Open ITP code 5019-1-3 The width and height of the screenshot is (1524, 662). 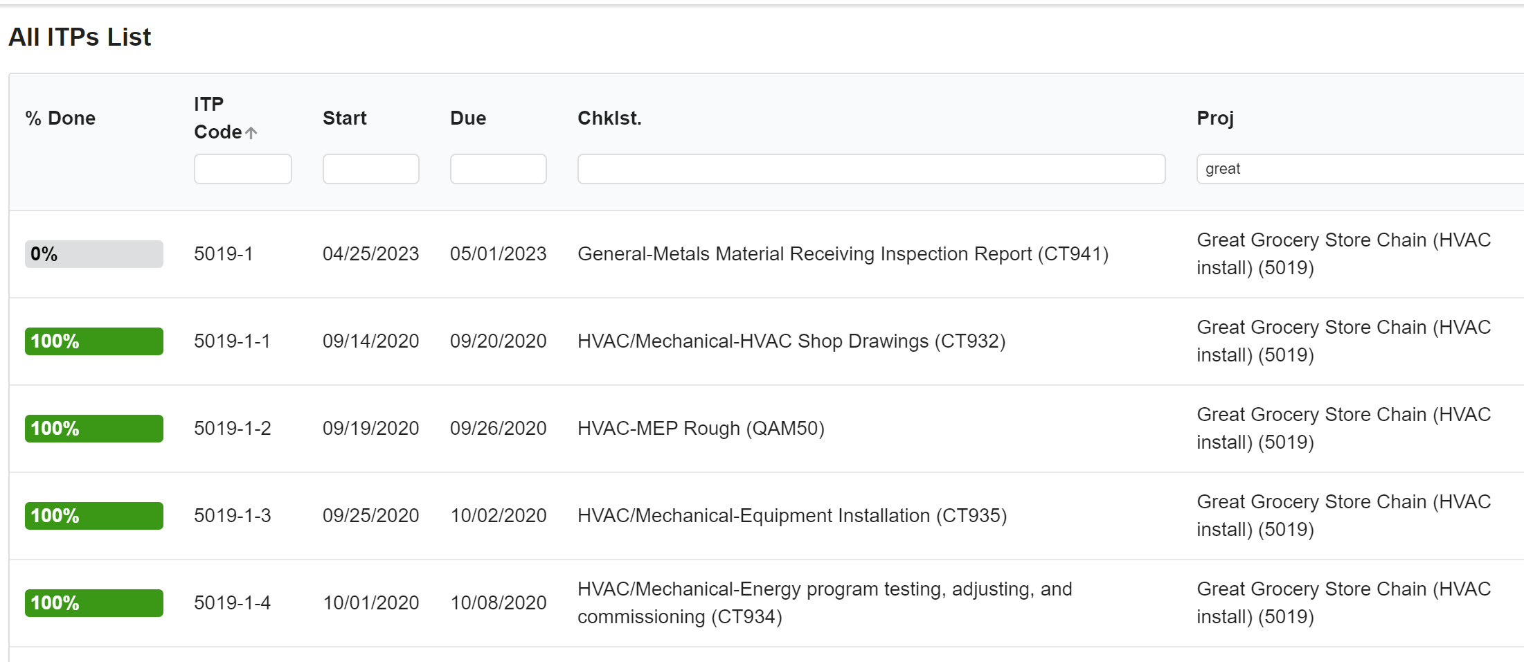click(x=232, y=516)
